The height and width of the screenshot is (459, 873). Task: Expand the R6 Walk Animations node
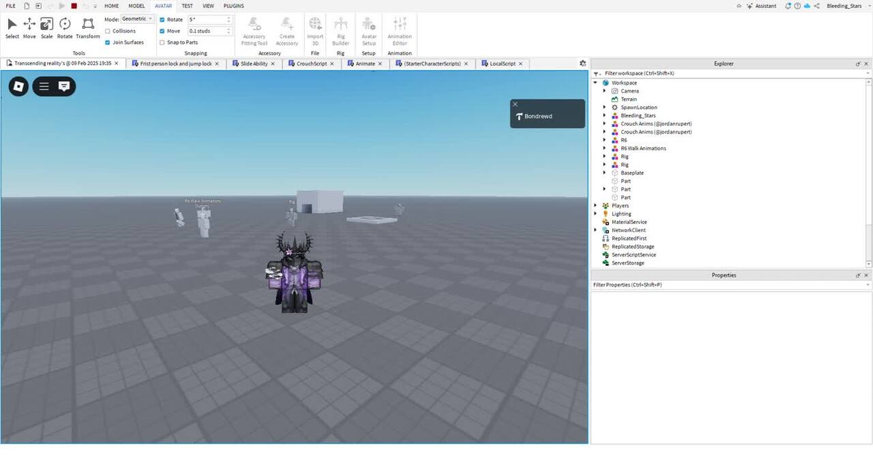604,148
